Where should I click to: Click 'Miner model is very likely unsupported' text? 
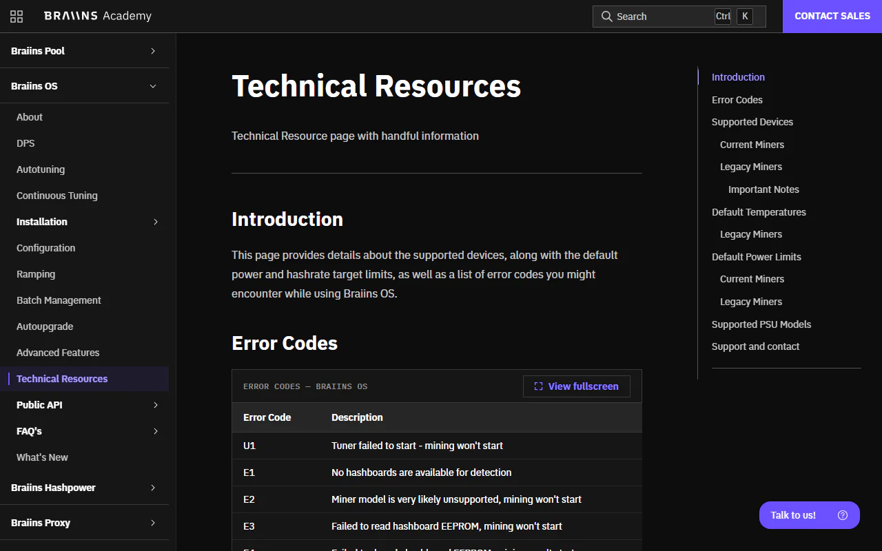tap(456, 499)
